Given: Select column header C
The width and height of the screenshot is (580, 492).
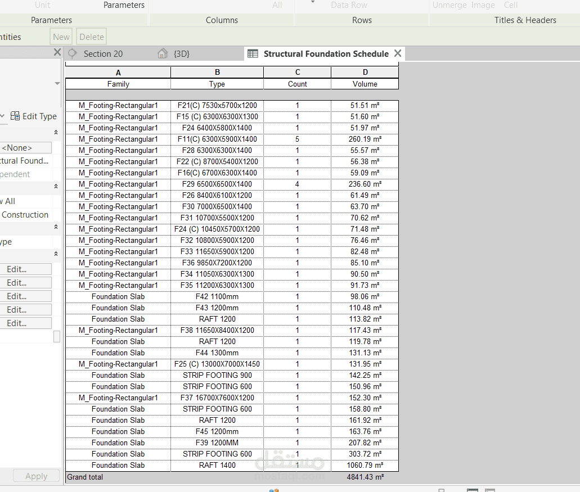Looking at the screenshot, I should point(298,73).
